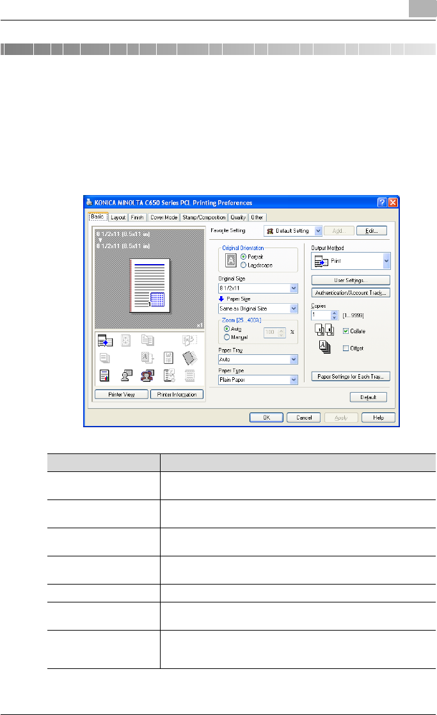The height and width of the screenshot is (715, 437).
Task: Click the Printer Information button
Action: [177, 395]
